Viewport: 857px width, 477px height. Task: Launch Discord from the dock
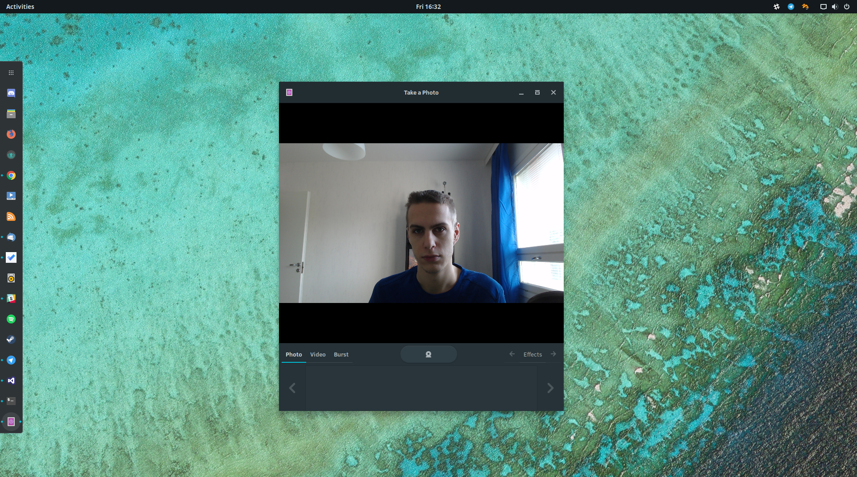click(11, 93)
